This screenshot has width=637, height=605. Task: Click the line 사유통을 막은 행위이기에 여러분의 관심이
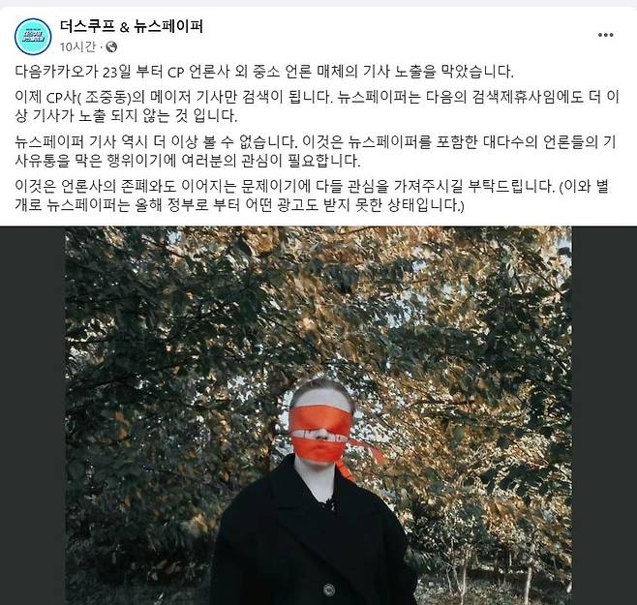[188, 160]
